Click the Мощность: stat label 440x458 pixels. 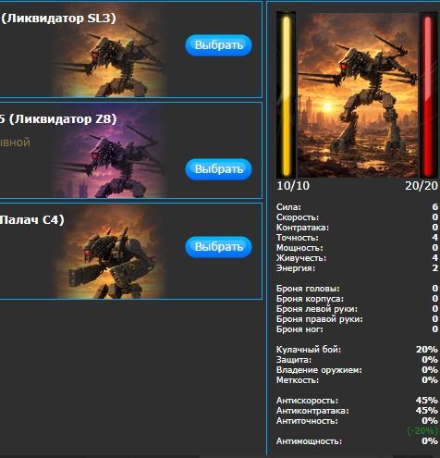click(x=299, y=248)
